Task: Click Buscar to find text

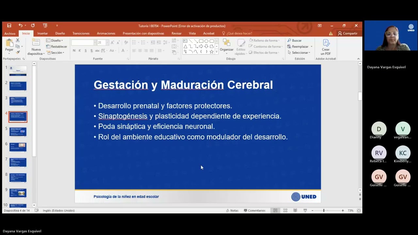Action: click(295, 40)
